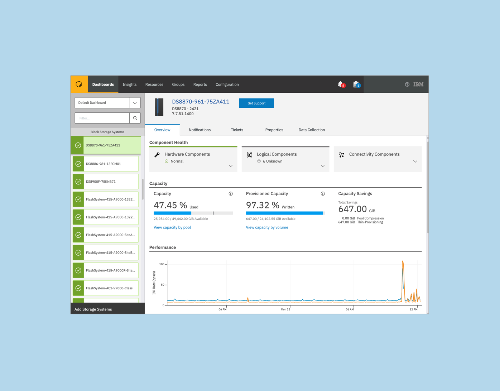
Task: Open the Resources menu
Action: pyautogui.click(x=154, y=85)
